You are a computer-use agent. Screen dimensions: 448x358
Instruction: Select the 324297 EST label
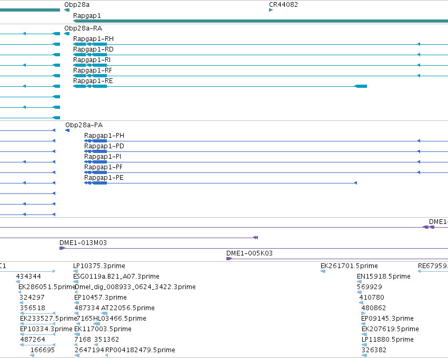[x=32, y=298]
